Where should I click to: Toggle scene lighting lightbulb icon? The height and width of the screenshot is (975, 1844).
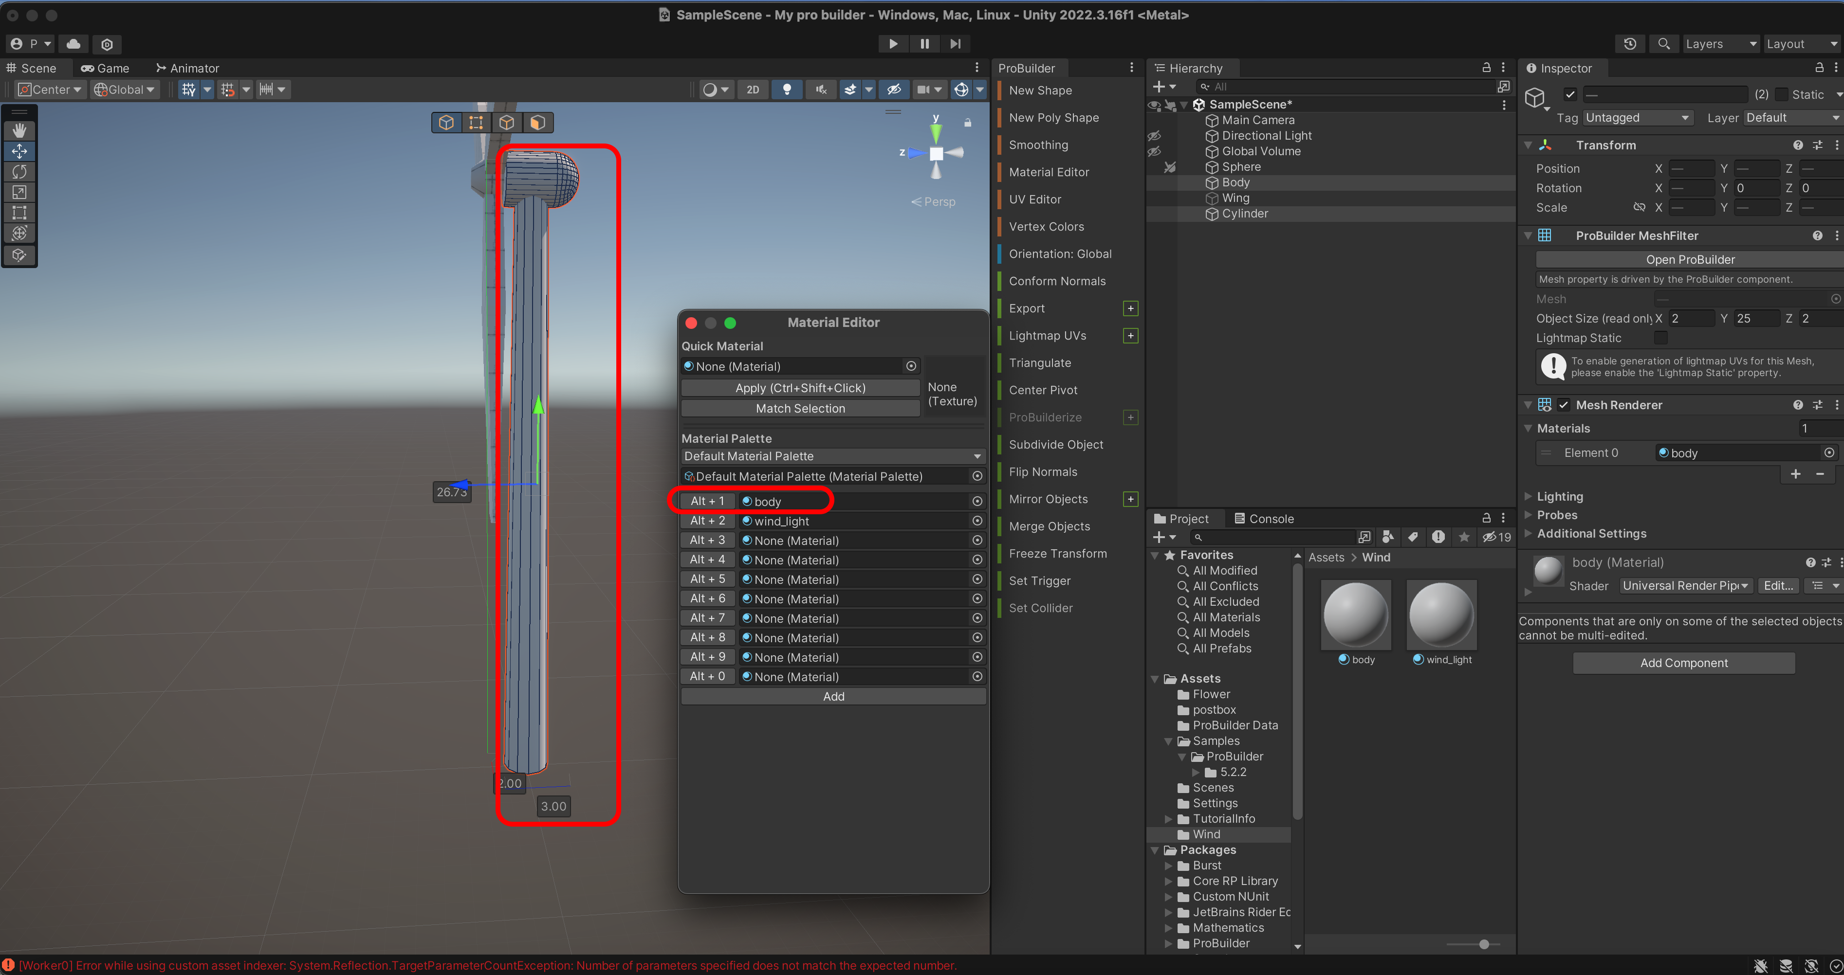point(787,90)
